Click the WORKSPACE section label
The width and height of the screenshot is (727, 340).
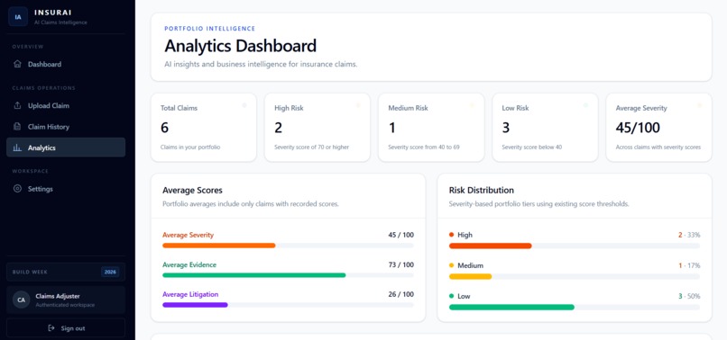30,171
